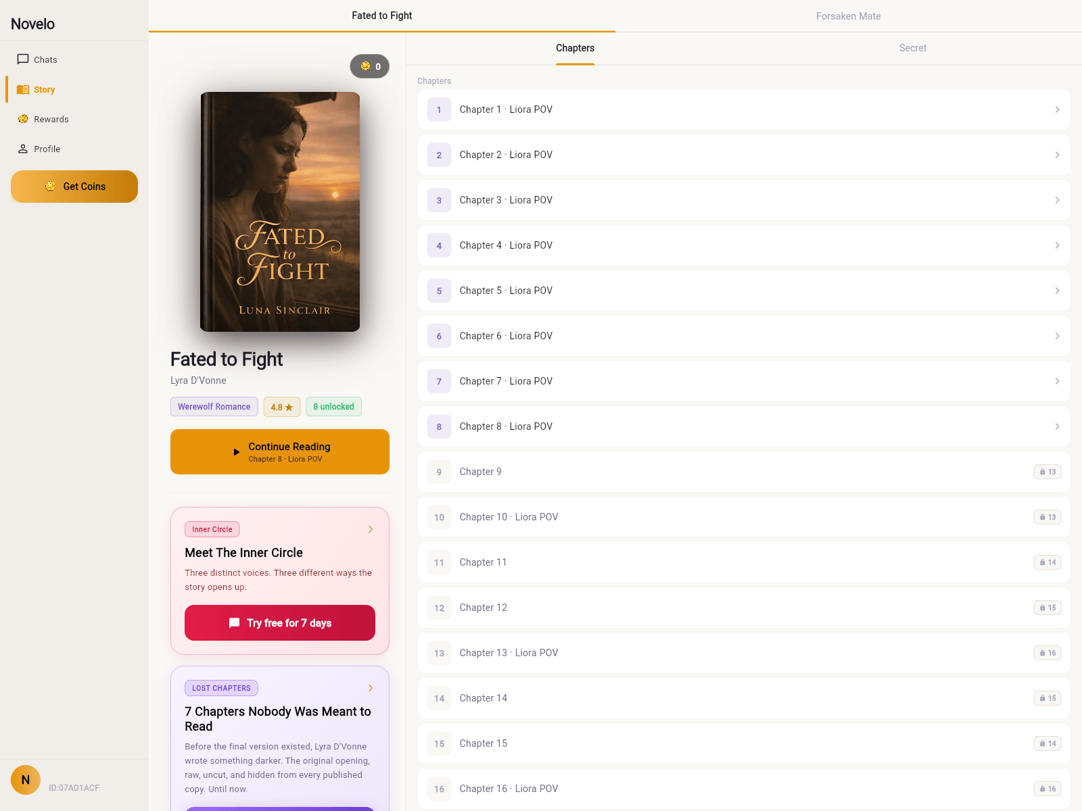Click the Chapter 15 title text
The image size is (1082, 811).
tap(484, 743)
